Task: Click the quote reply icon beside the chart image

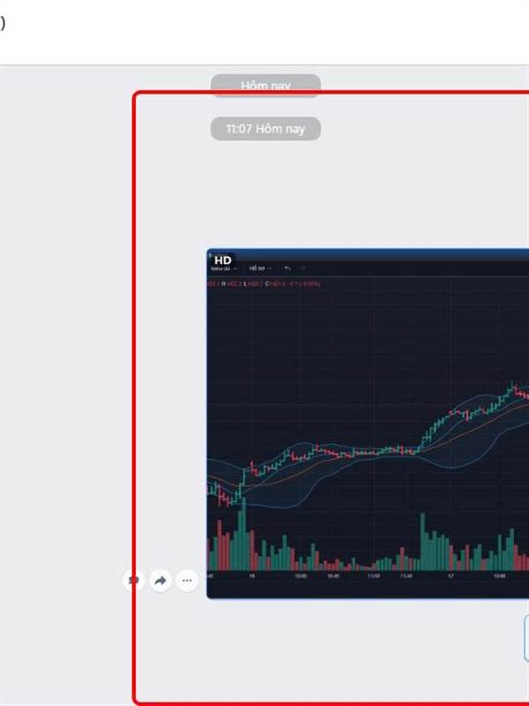Action: tap(134, 581)
